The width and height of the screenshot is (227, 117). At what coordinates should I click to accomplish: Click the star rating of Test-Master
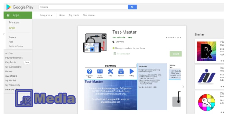tap(171, 37)
